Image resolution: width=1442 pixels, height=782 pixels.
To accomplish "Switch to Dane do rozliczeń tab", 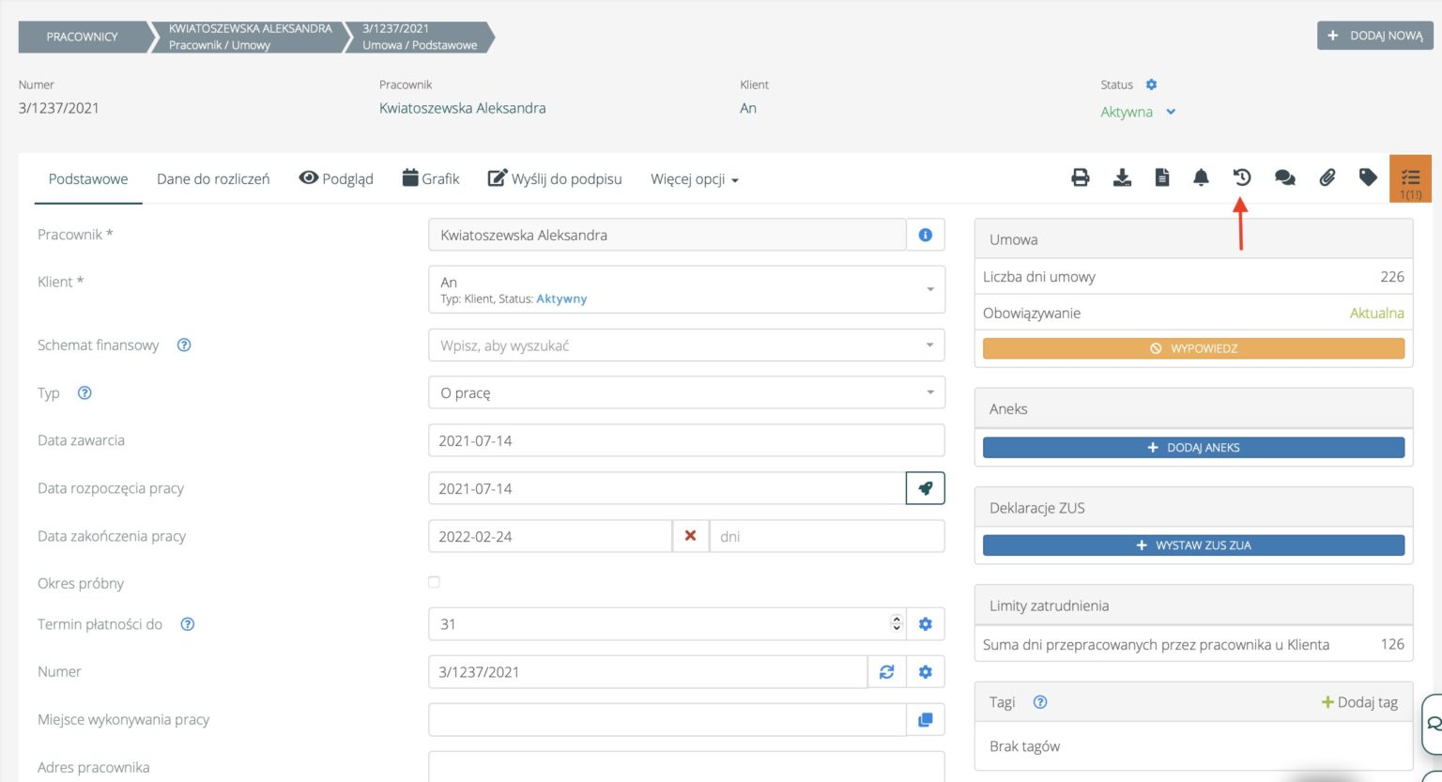I will click(213, 179).
